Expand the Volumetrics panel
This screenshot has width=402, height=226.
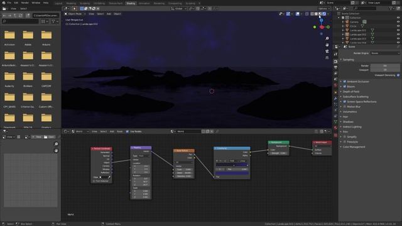point(350,112)
